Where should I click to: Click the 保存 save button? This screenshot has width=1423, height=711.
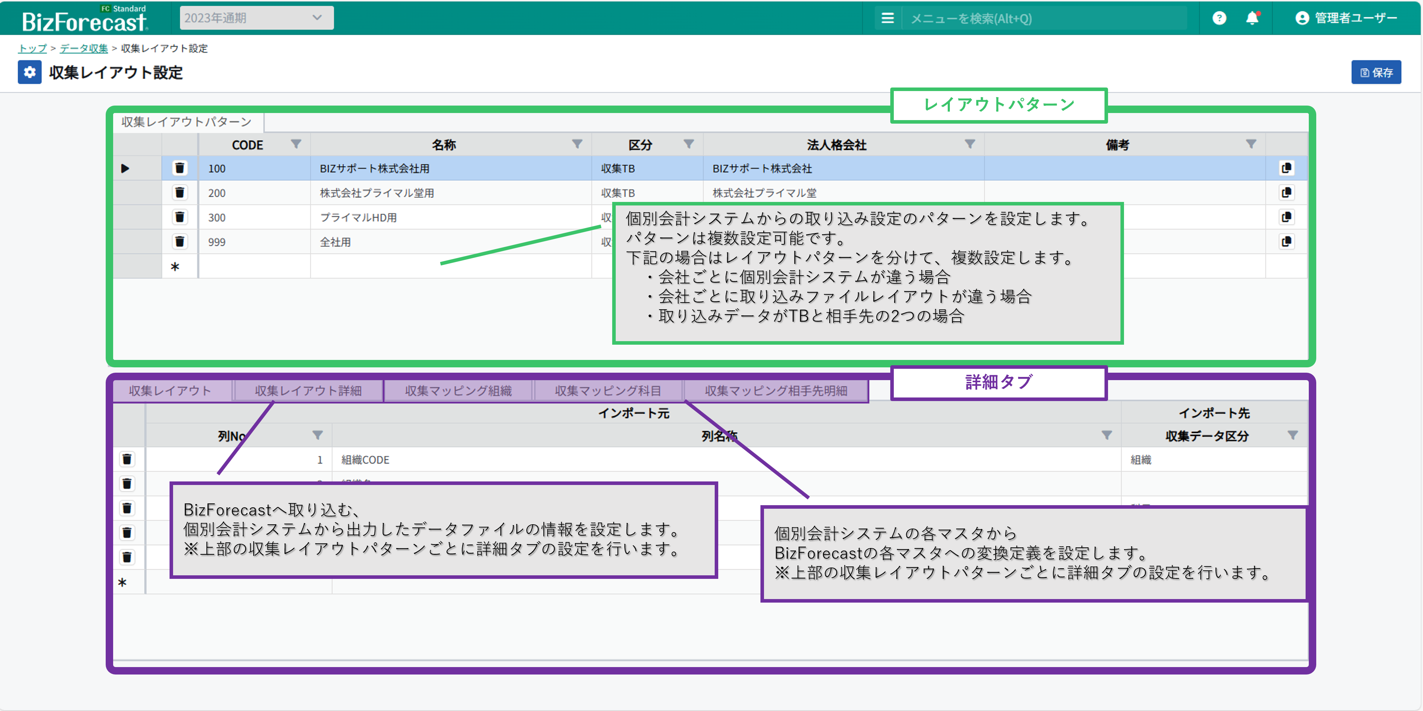pos(1375,72)
